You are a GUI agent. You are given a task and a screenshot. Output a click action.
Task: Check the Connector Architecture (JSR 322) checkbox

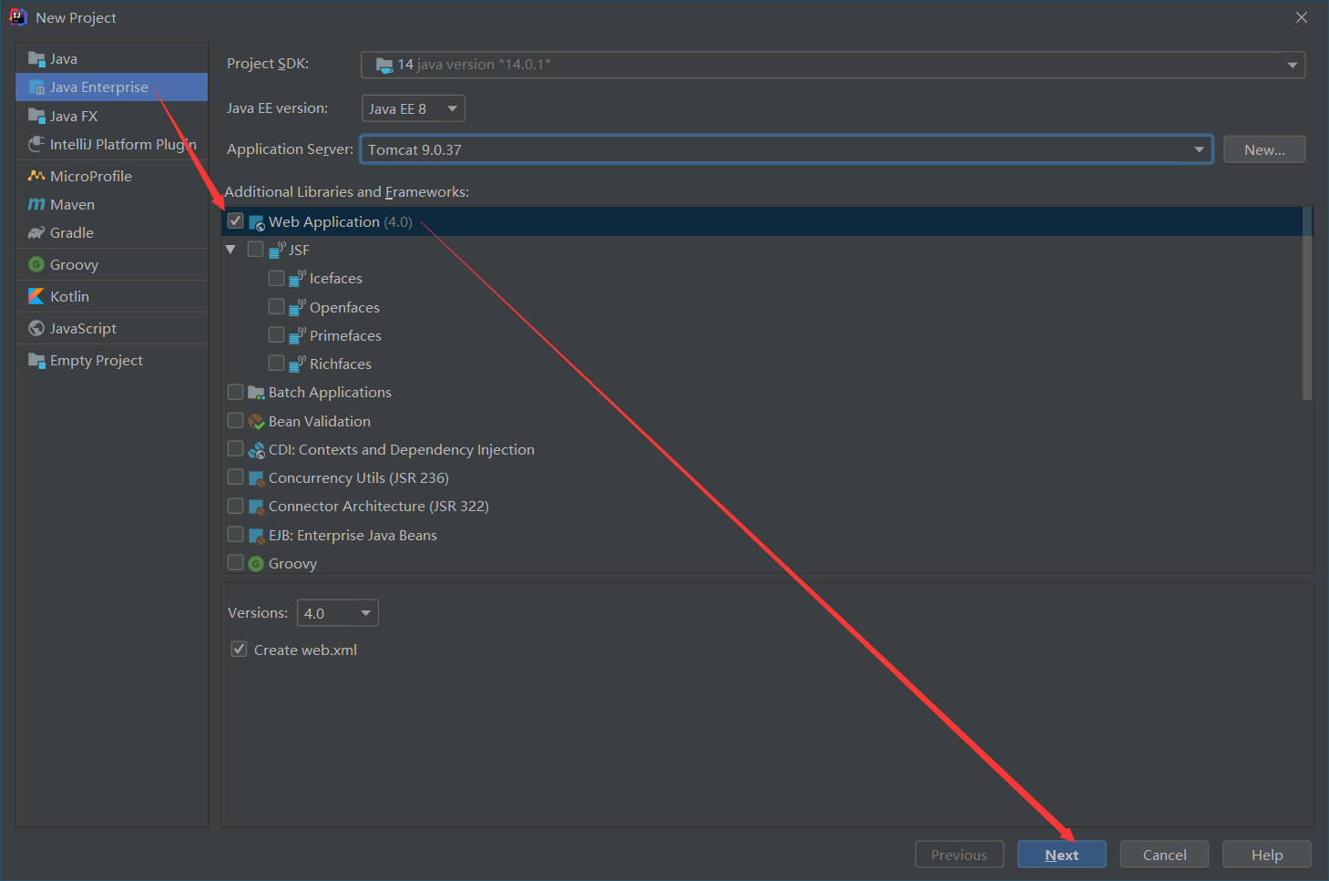(x=236, y=506)
